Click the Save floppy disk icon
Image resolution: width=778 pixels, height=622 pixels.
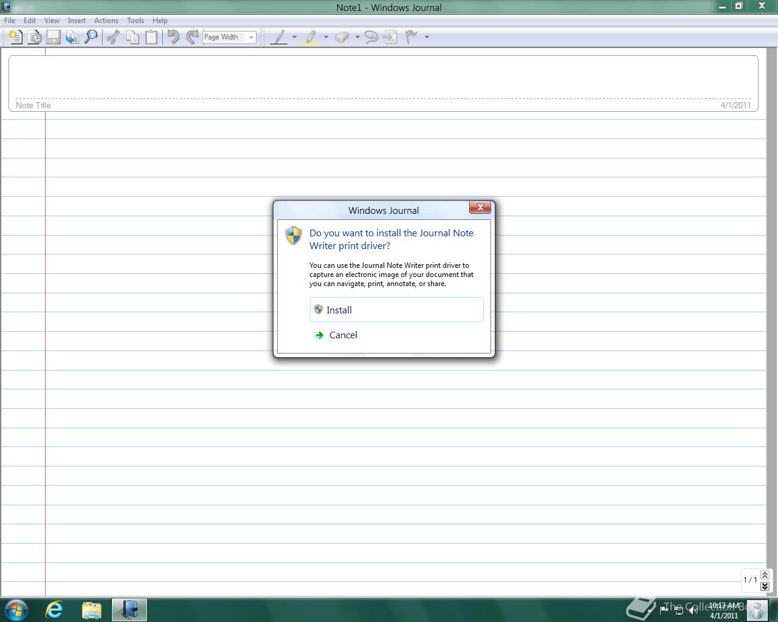click(53, 37)
